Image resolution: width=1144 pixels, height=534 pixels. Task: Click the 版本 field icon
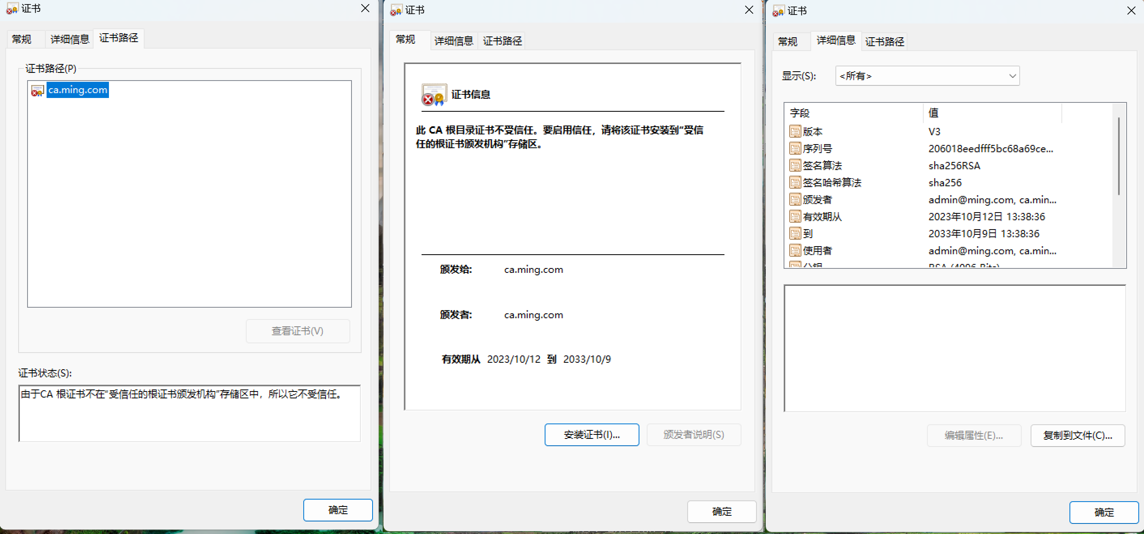coord(795,132)
